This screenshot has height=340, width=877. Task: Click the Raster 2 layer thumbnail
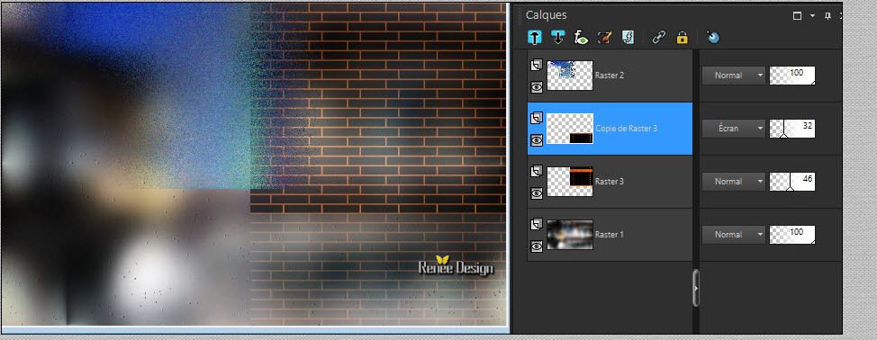point(570,76)
